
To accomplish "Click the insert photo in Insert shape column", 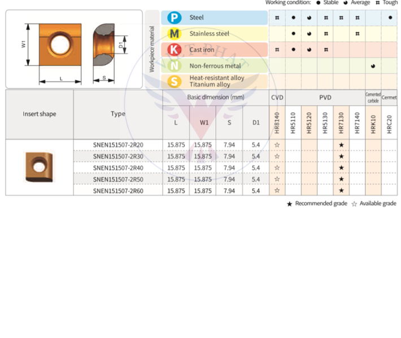I will coord(39,167).
